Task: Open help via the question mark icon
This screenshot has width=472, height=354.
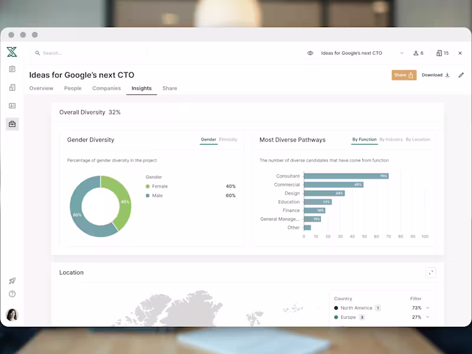Action: tap(12, 294)
